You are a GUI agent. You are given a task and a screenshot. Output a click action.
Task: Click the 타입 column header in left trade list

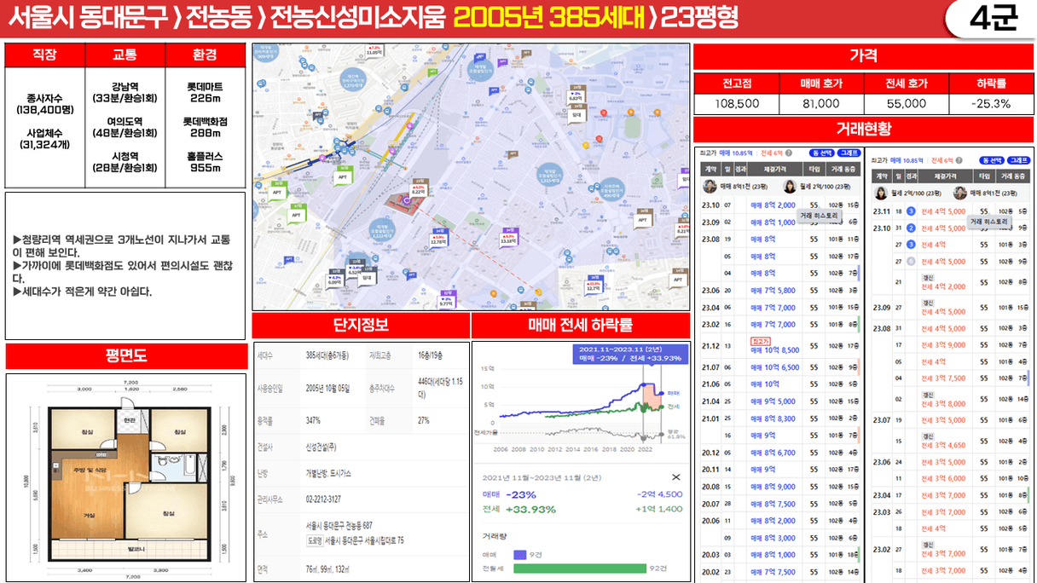click(x=814, y=169)
